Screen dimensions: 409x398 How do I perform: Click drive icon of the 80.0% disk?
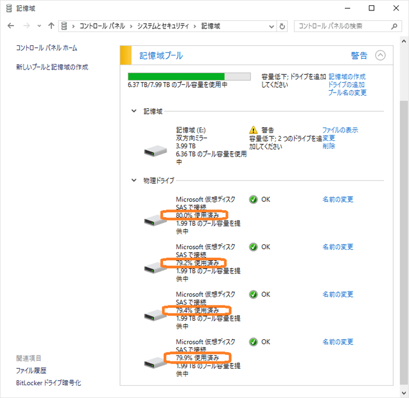[154, 220]
